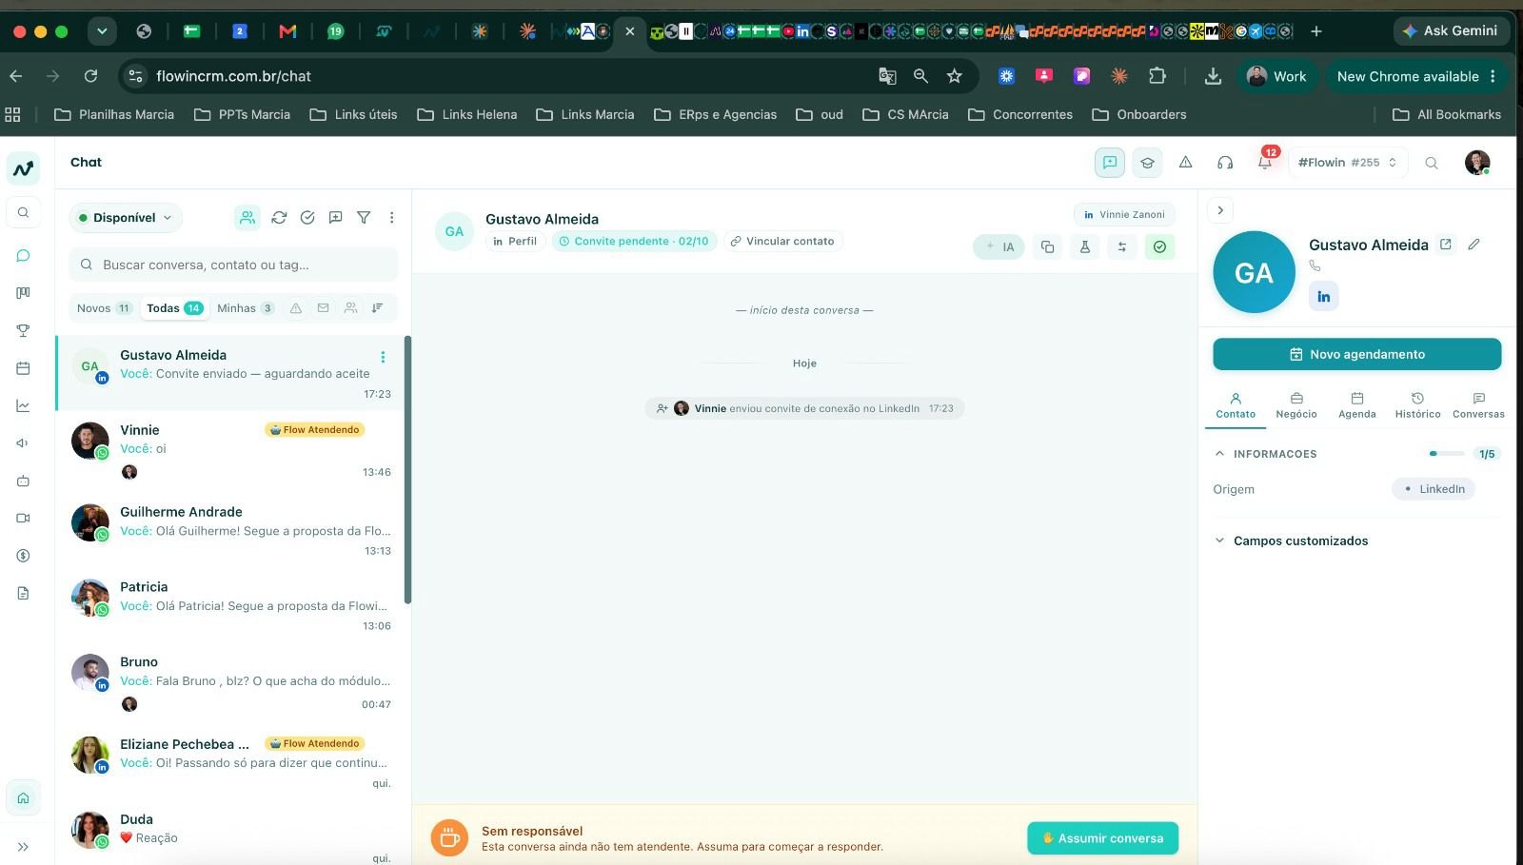This screenshot has width=1523, height=865.
Task: Select the Minhas conversations tab
Action: pos(246,308)
